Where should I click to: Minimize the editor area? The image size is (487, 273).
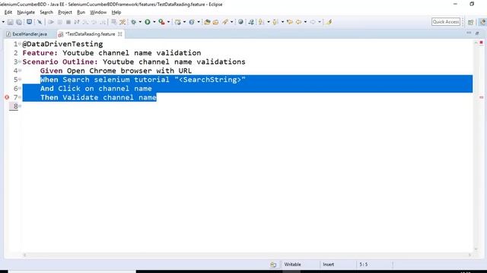coord(469,33)
